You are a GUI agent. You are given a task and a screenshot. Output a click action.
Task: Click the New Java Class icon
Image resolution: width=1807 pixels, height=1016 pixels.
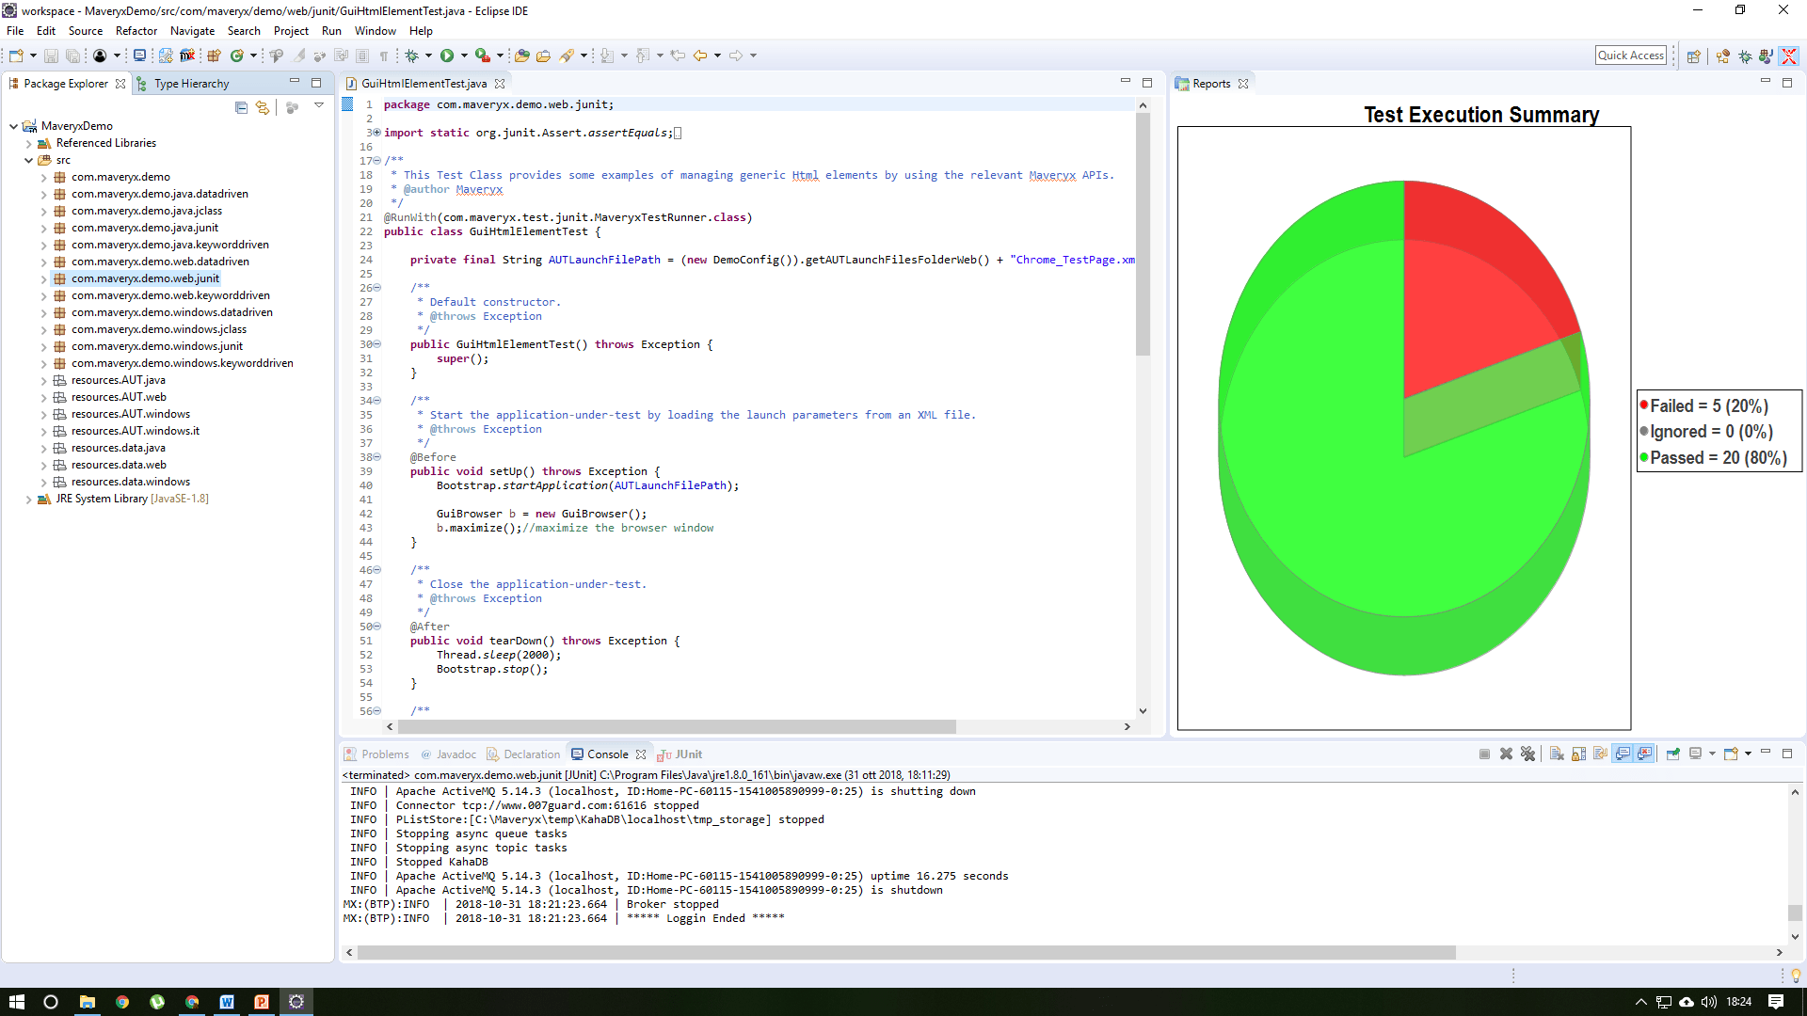237,56
